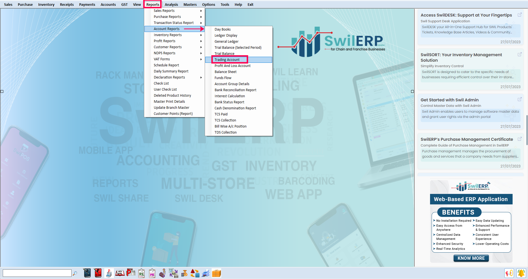This screenshot has height=279, width=528.
Task: Click the red P with printer icon
Action: point(131,273)
